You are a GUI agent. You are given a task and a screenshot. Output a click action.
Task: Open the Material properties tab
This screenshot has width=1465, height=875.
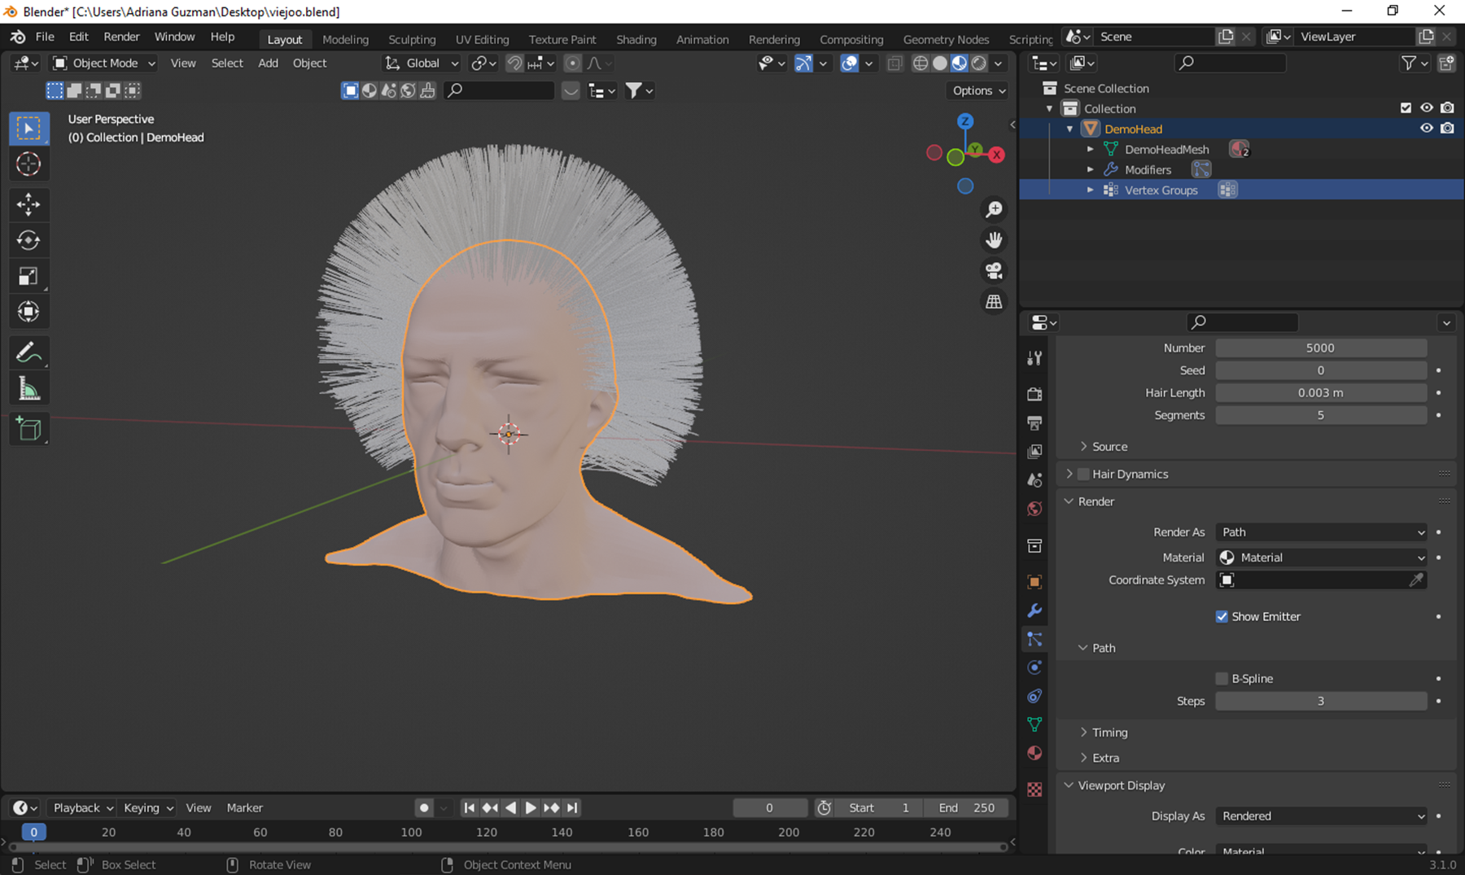click(1034, 753)
